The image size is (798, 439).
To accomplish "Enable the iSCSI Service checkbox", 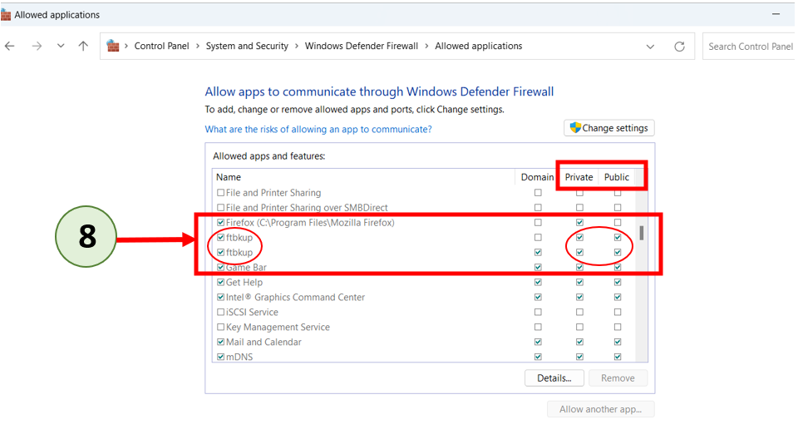I will click(220, 313).
